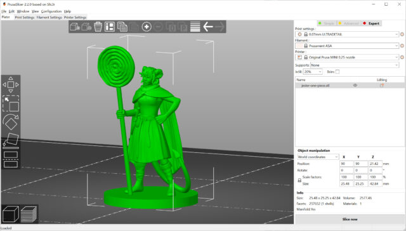Switch to the Filament Settings tab
This screenshot has height=231, width=406.
[x=49, y=17]
